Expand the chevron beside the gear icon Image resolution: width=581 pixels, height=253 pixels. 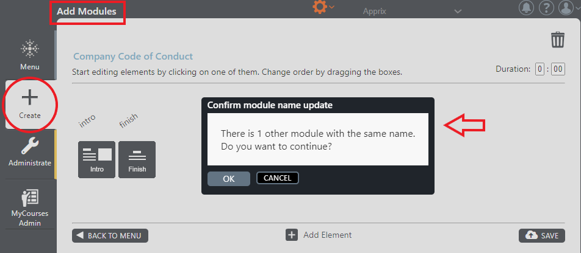[331, 7]
